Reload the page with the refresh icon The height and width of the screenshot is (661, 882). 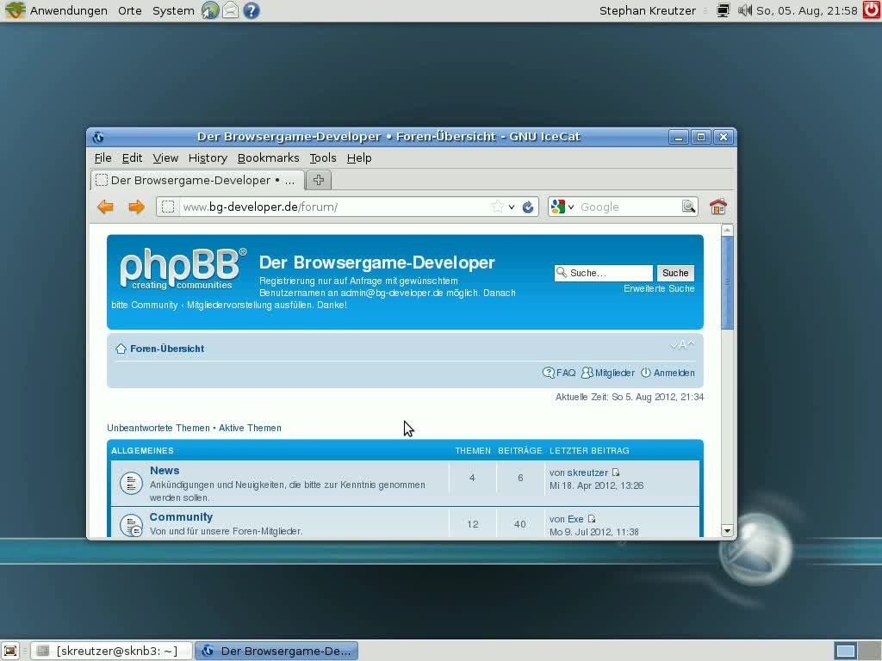528,207
